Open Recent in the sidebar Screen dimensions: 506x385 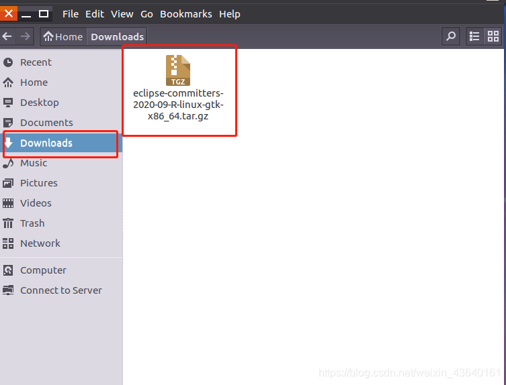(36, 62)
